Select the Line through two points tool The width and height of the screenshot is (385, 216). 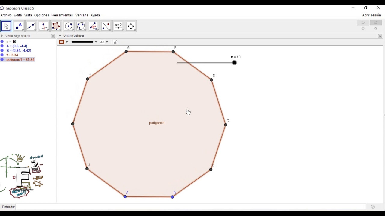pyautogui.click(x=31, y=26)
